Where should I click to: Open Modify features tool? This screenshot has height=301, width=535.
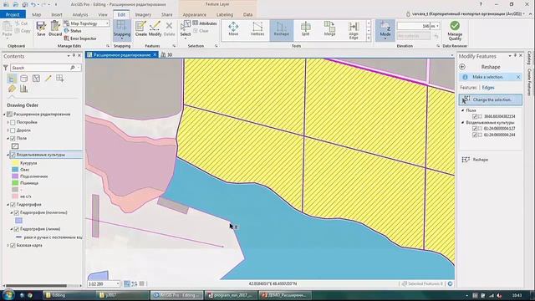tap(155, 28)
